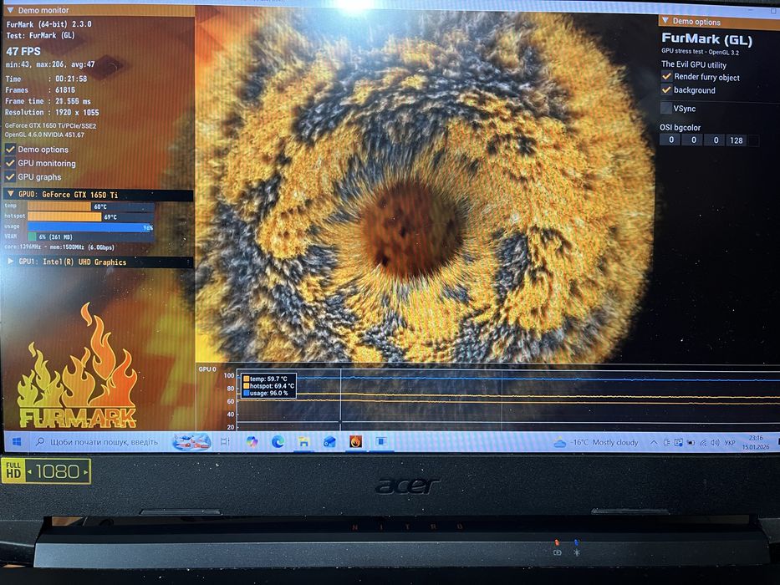Click the graph legend usage: 96.0 %
The height and width of the screenshot is (585, 780).
click(265, 393)
